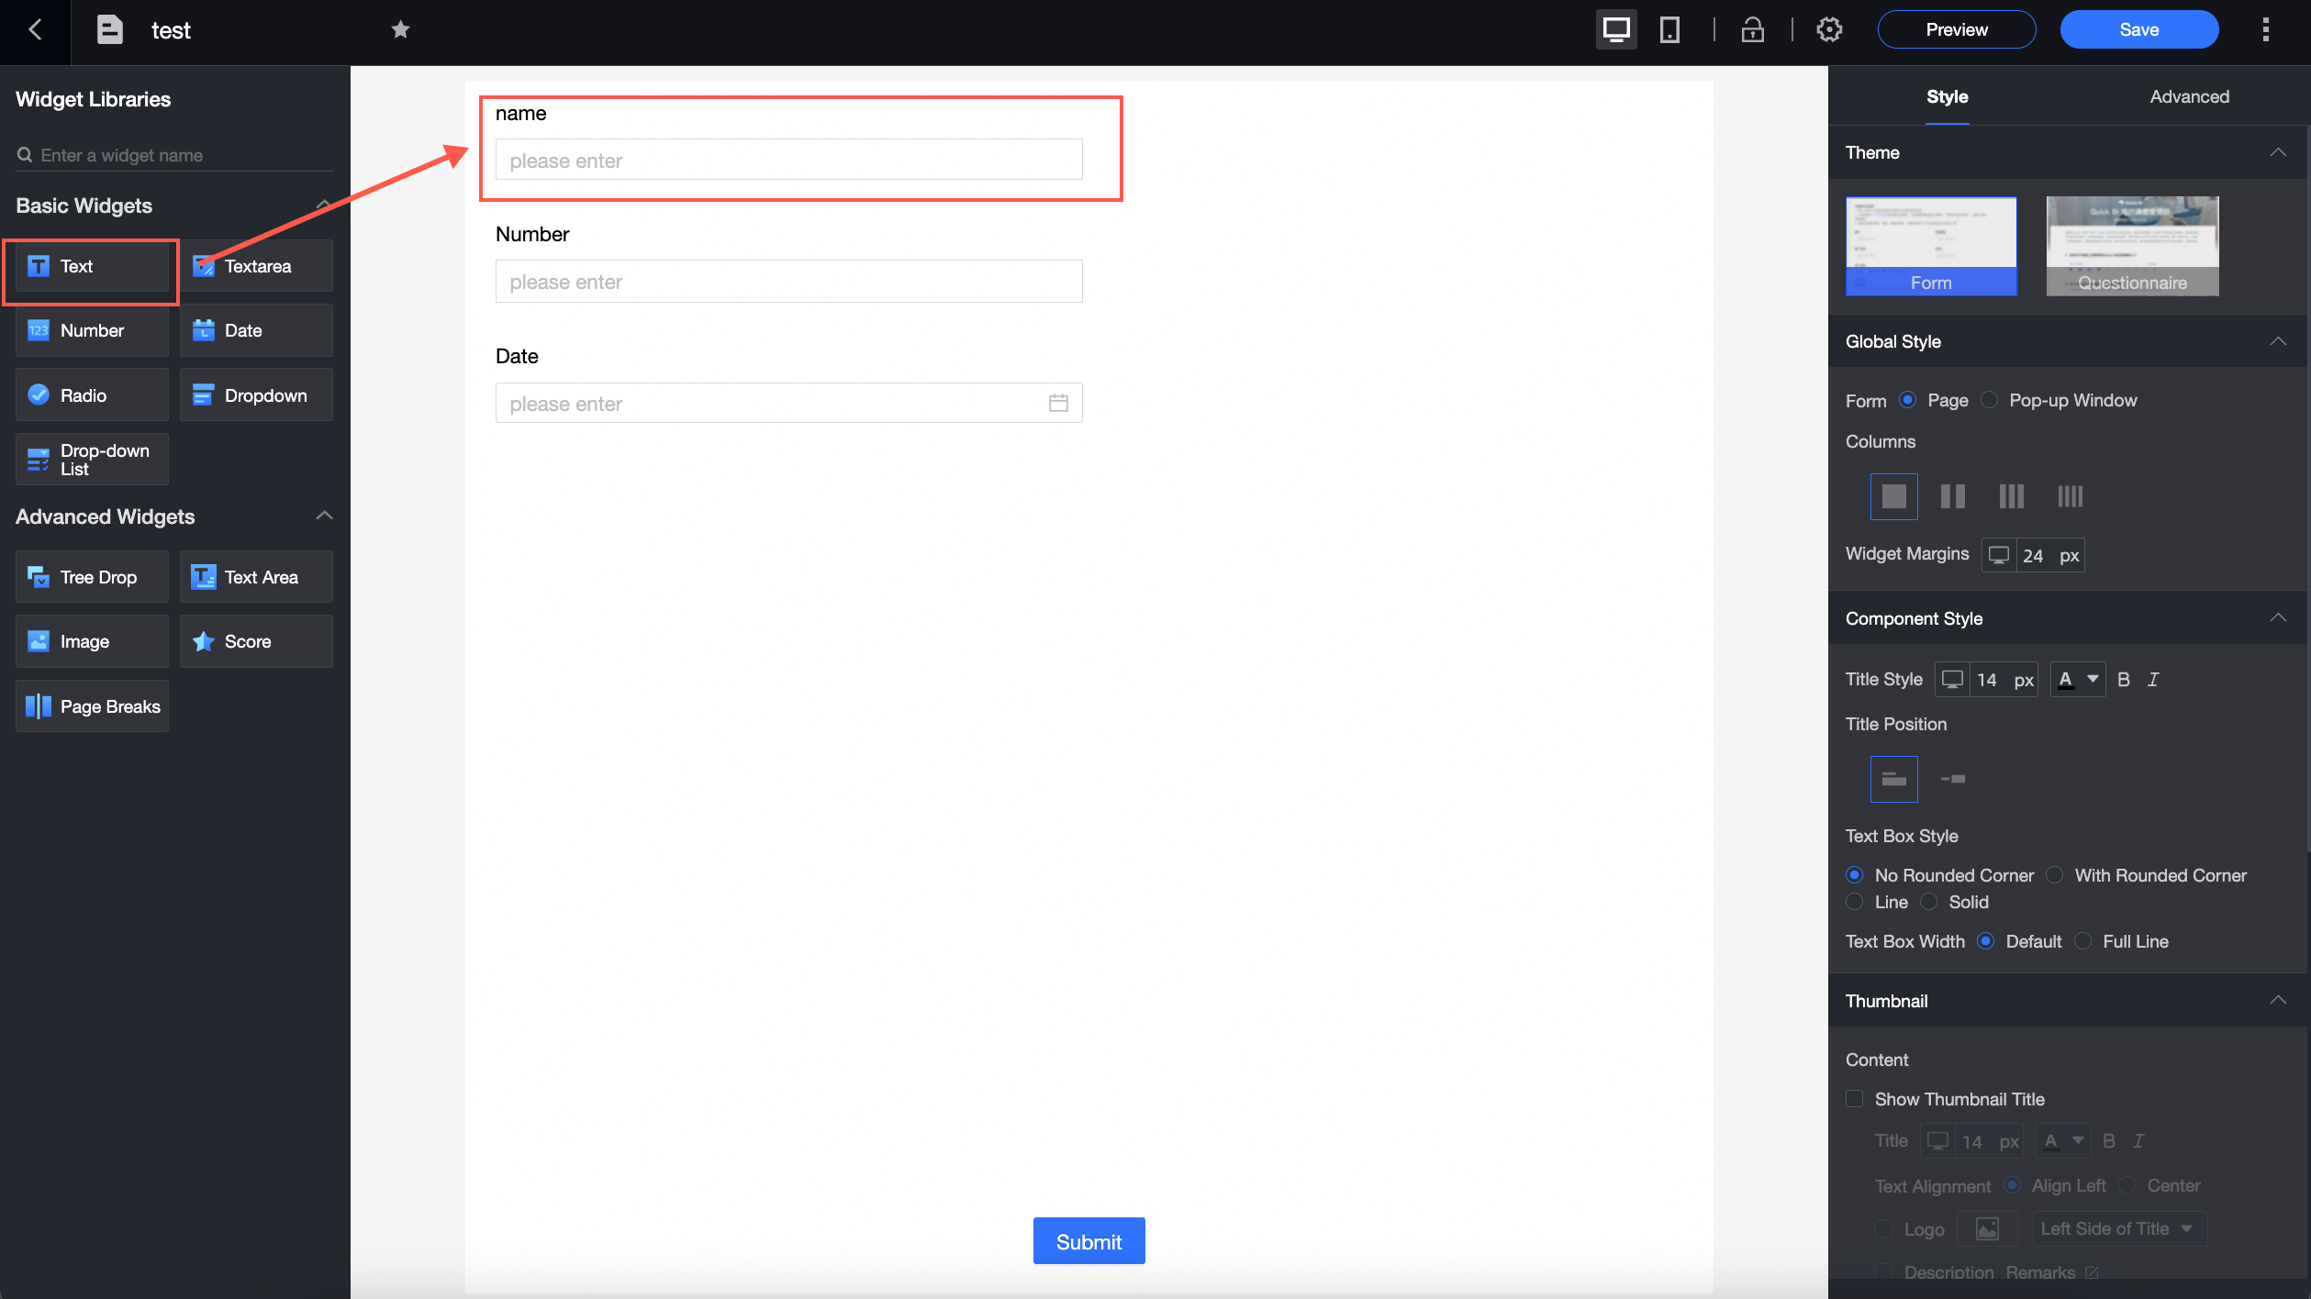Choose the inline title position icon
This screenshot has height=1299, width=2311.
1952,779
